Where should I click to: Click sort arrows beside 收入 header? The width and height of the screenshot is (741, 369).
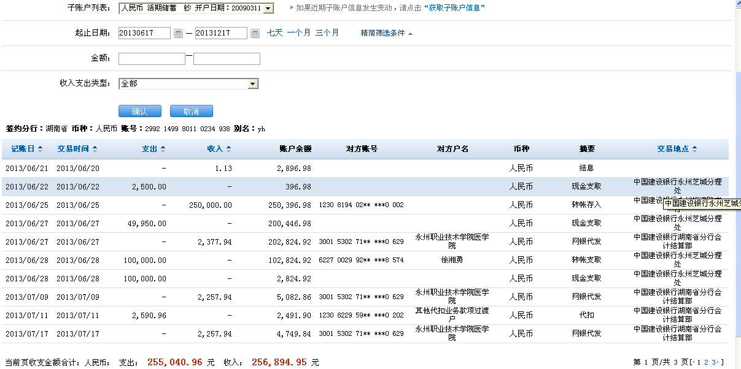[228, 149]
